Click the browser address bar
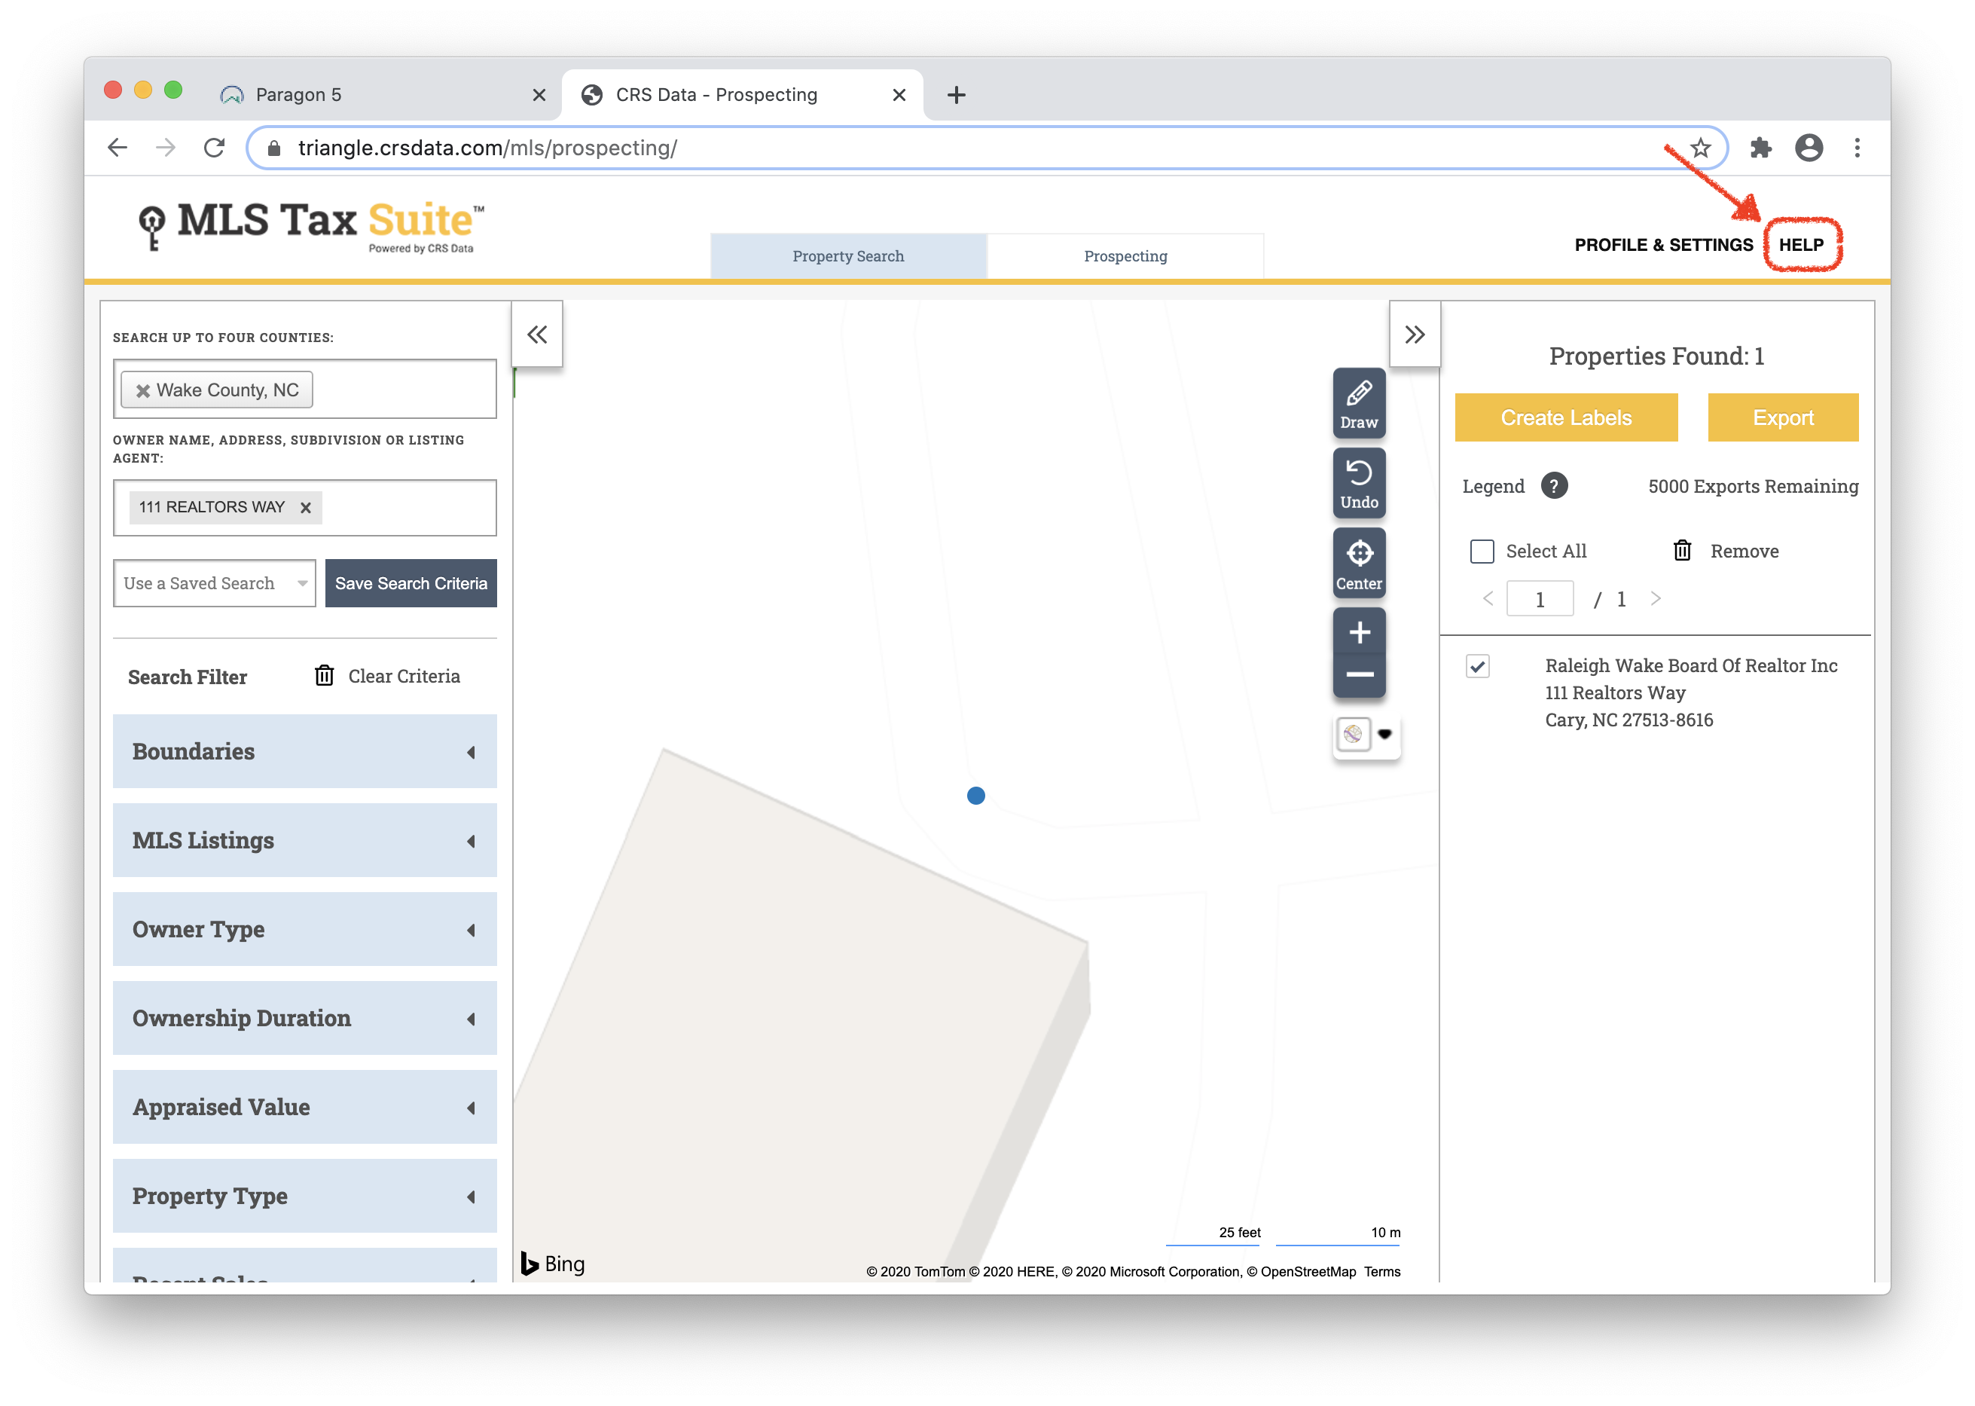This screenshot has width=1975, height=1406. click(987, 148)
